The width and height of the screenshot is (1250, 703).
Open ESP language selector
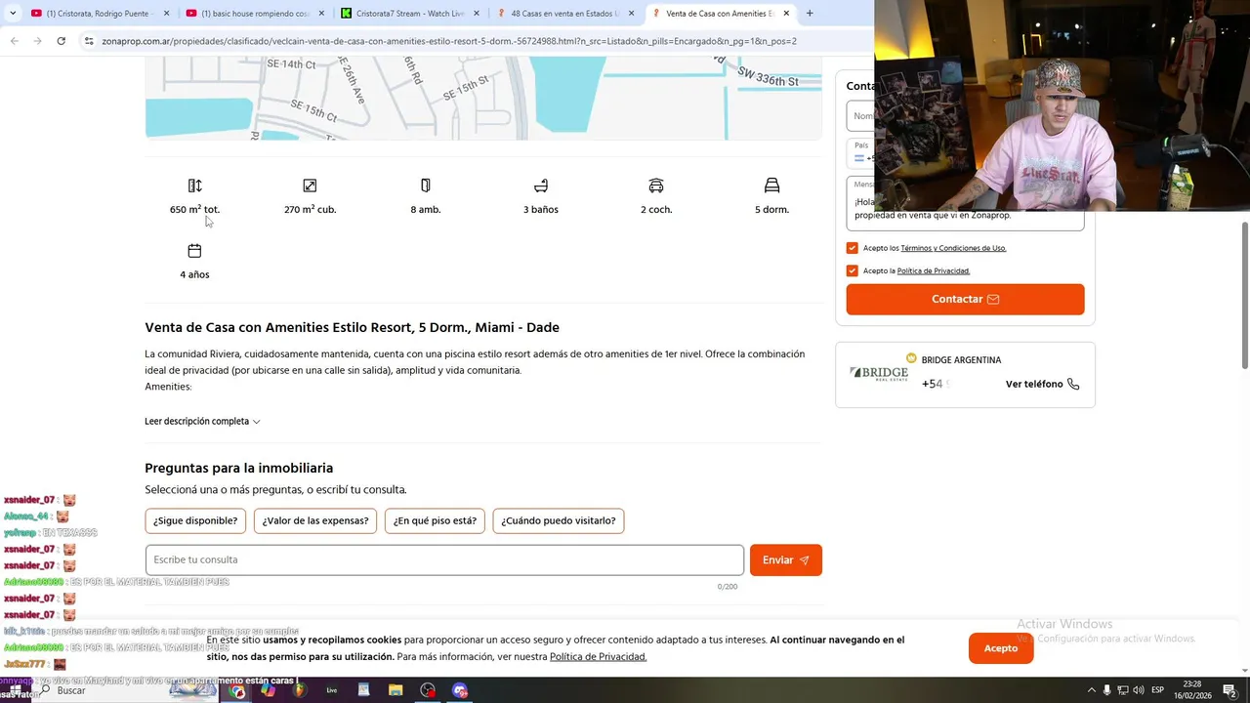click(x=1158, y=690)
